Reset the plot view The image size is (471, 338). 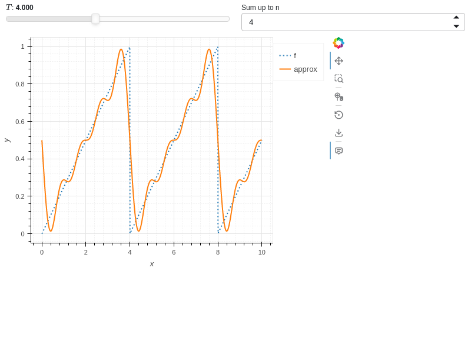click(339, 115)
